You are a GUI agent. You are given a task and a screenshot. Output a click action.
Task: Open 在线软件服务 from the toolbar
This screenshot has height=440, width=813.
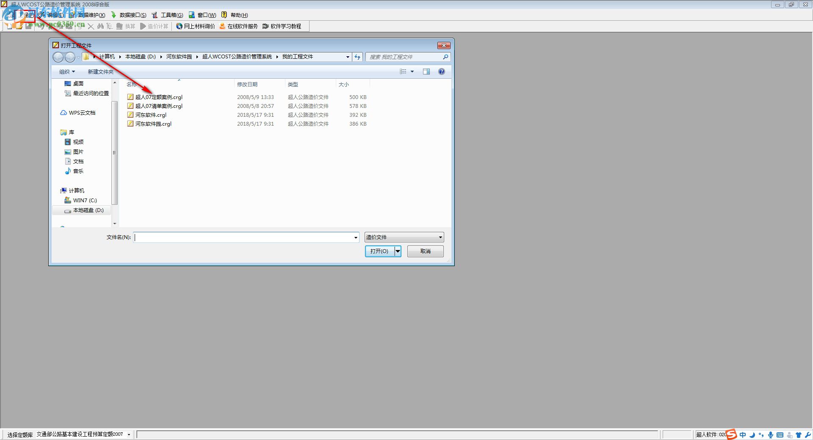[238, 26]
